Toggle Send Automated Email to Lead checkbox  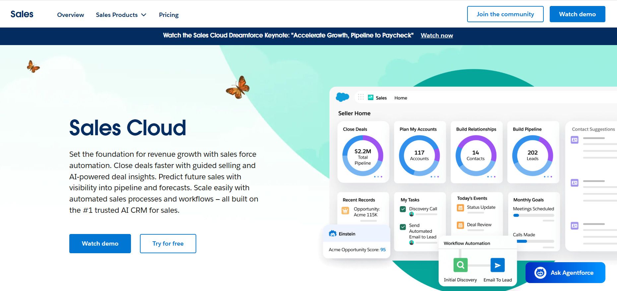point(403,227)
